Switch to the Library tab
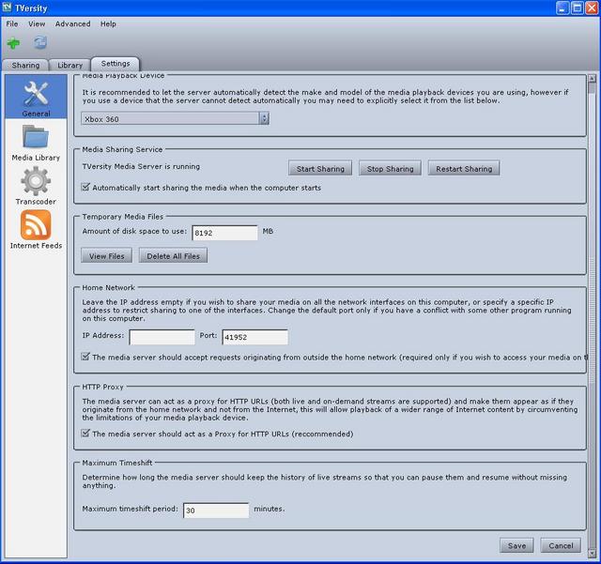This screenshot has height=564, width=601. click(70, 65)
